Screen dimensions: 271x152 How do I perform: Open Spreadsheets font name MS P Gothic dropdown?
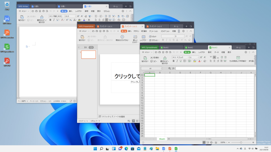[x=188, y=57]
